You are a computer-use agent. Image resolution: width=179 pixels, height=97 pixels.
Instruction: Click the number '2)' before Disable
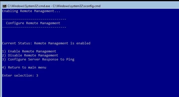point(4,55)
